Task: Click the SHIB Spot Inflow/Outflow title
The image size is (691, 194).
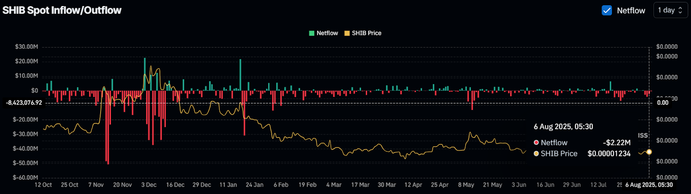Action: (x=62, y=10)
